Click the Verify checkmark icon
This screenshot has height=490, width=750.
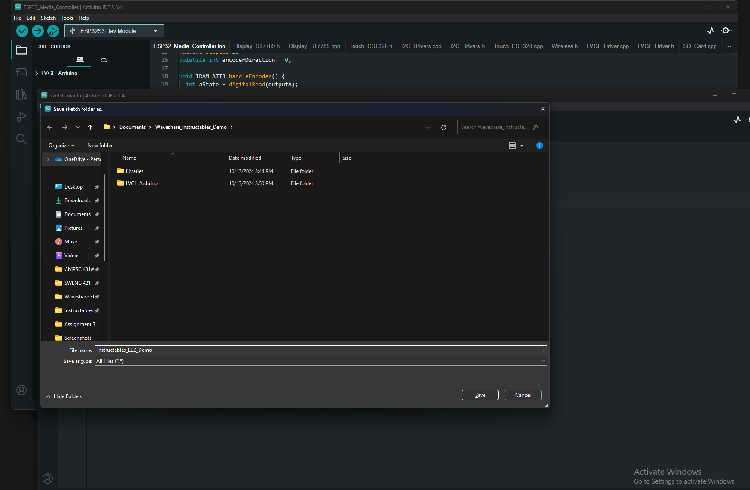pos(22,31)
